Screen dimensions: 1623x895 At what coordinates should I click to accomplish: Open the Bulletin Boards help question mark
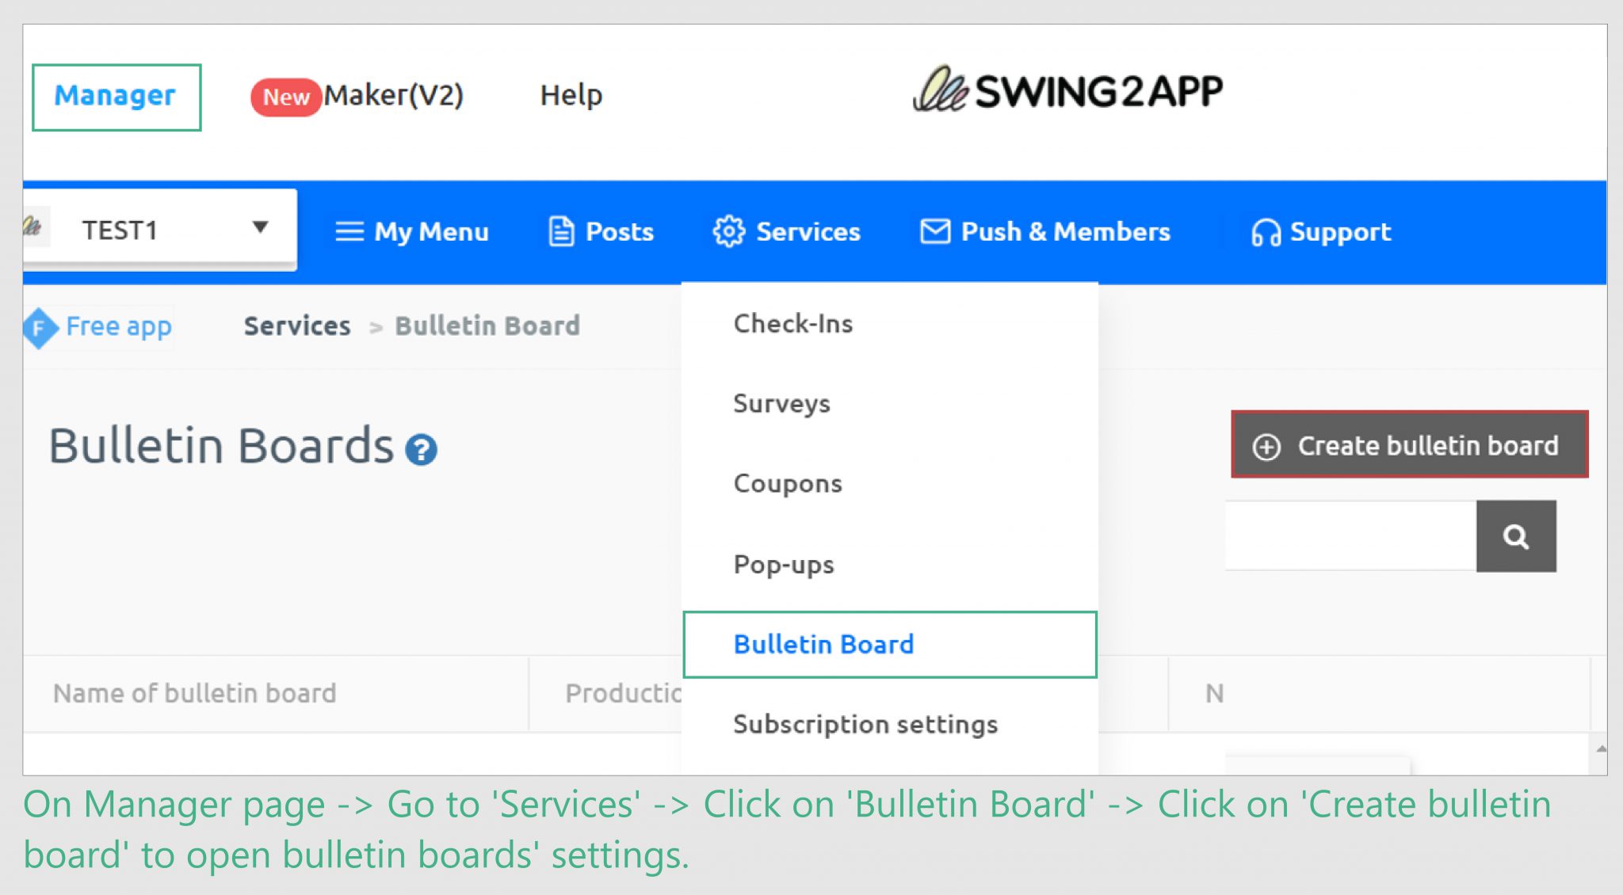tap(421, 449)
